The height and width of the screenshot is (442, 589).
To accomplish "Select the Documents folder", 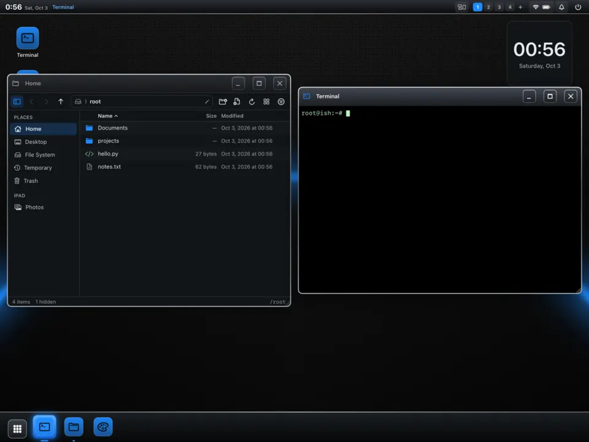I will 185,128.
